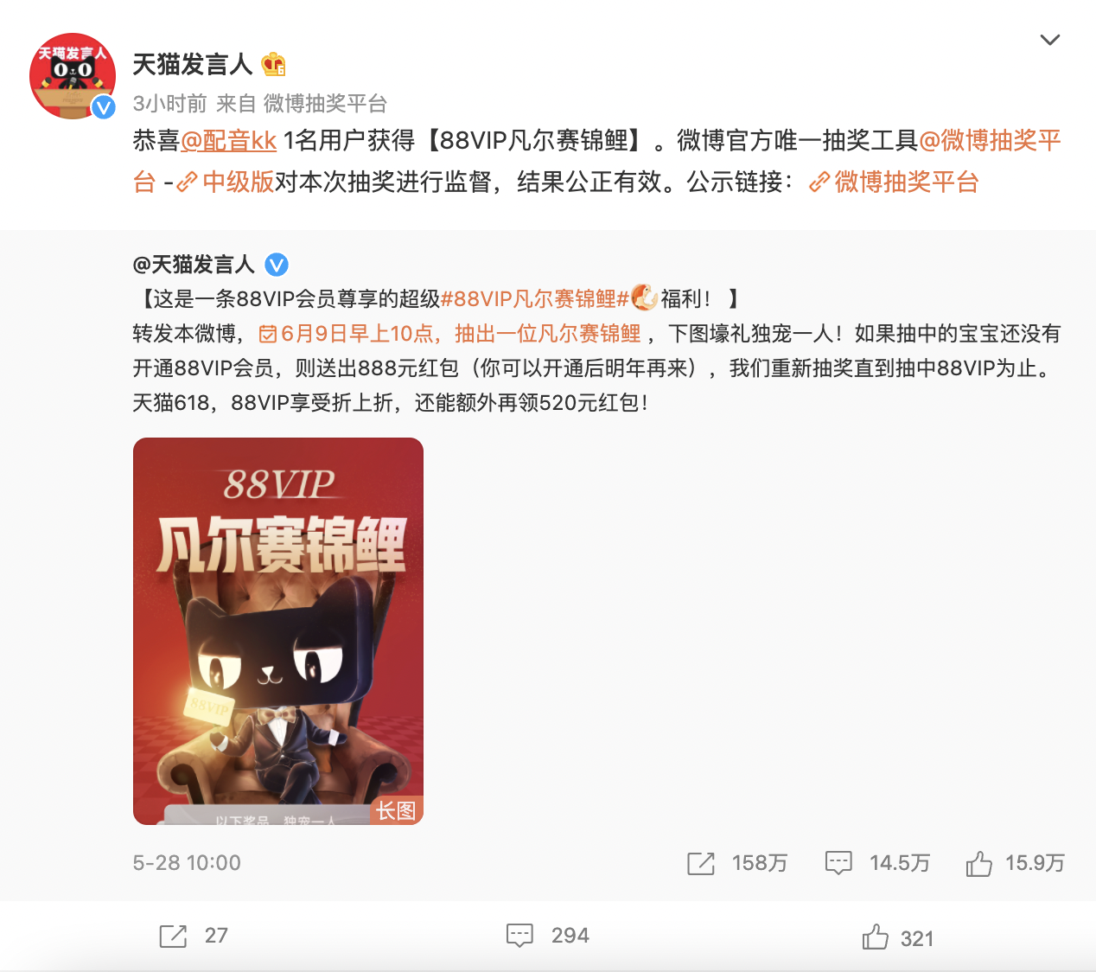Click the 长图 label on image
1096x972 pixels.
[x=396, y=810]
